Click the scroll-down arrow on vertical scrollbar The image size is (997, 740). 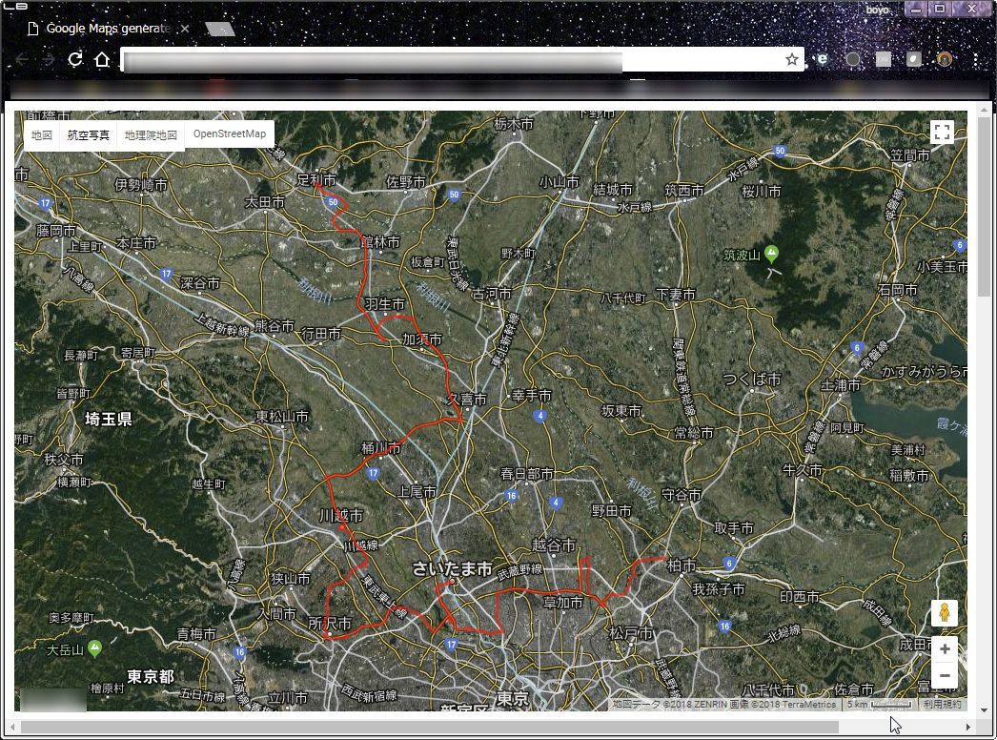985,710
